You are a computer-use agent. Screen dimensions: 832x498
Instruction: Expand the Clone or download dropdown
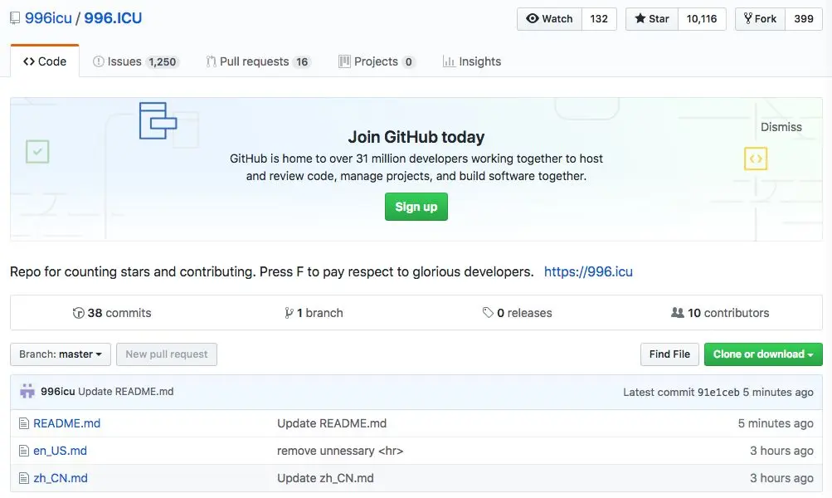[763, 354]
